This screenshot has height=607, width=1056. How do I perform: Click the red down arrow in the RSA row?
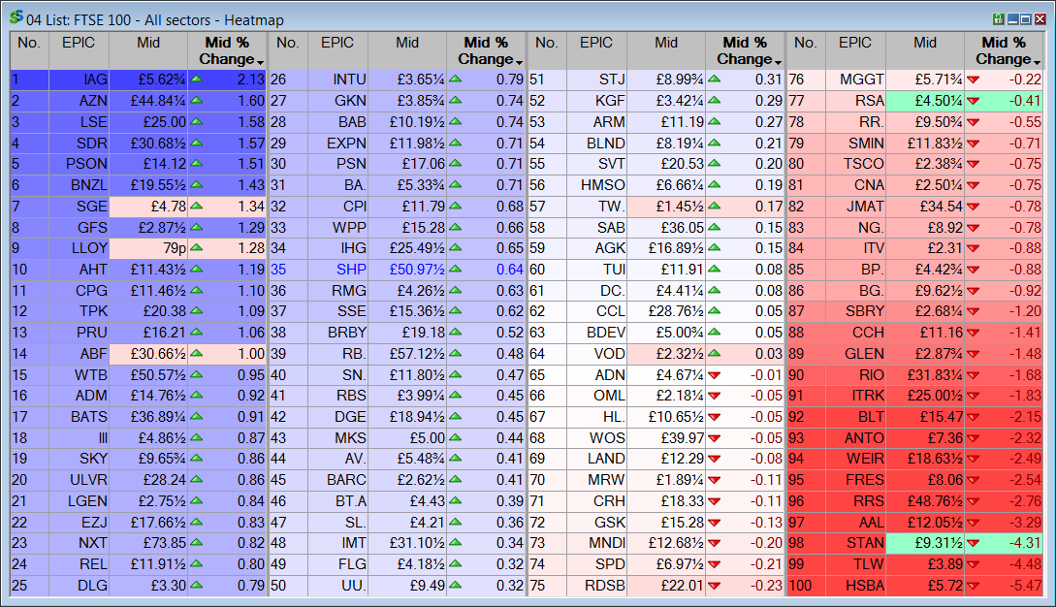tap(973, 101)
